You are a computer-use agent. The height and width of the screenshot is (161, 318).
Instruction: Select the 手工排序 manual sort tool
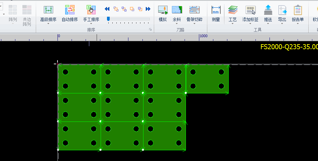tap(91, 10)
